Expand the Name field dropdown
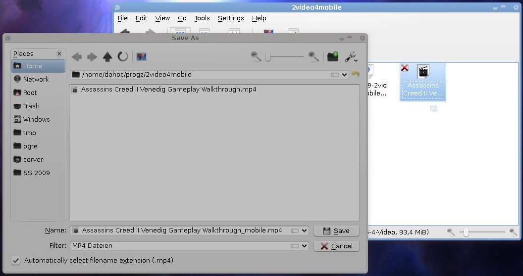 304,230
